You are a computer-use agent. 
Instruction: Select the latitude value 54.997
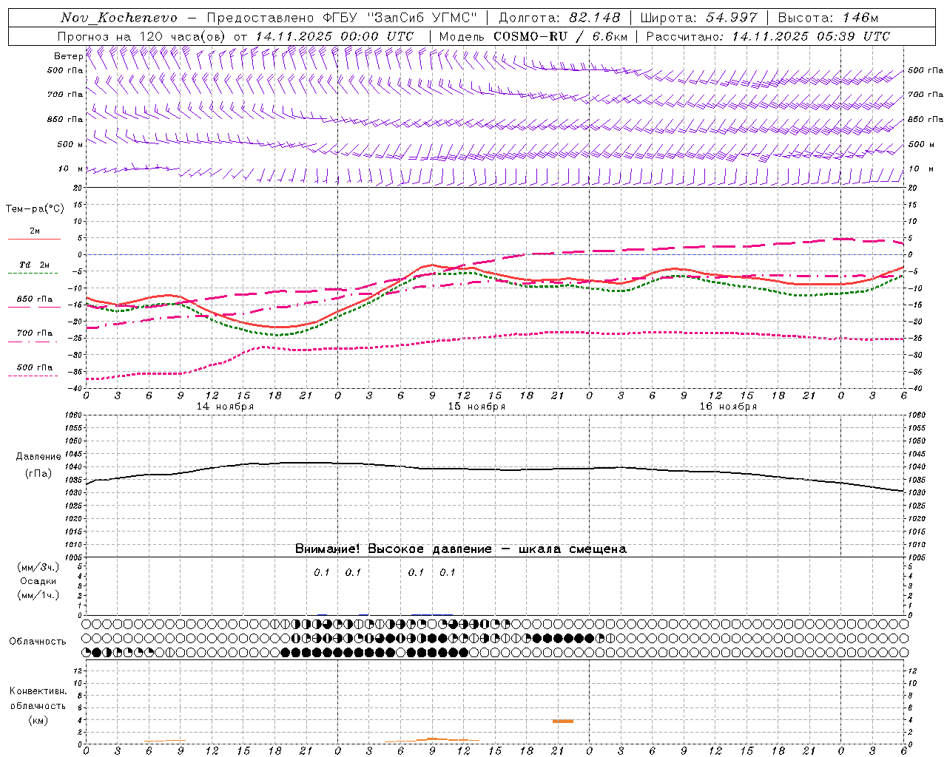pyautogui.click(x=732, y=18)
